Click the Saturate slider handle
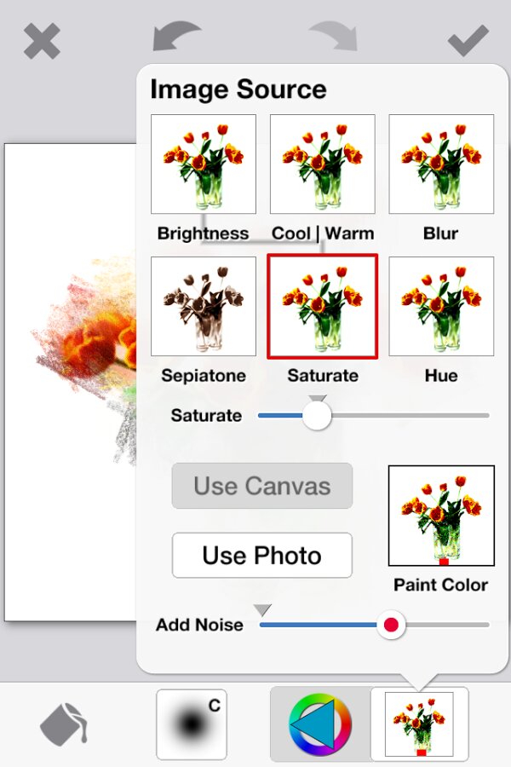 (317, 416)
